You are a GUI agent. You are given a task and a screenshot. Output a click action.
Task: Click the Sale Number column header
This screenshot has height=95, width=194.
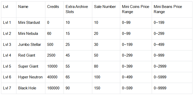pyautogui.click(x=105, y=7)
